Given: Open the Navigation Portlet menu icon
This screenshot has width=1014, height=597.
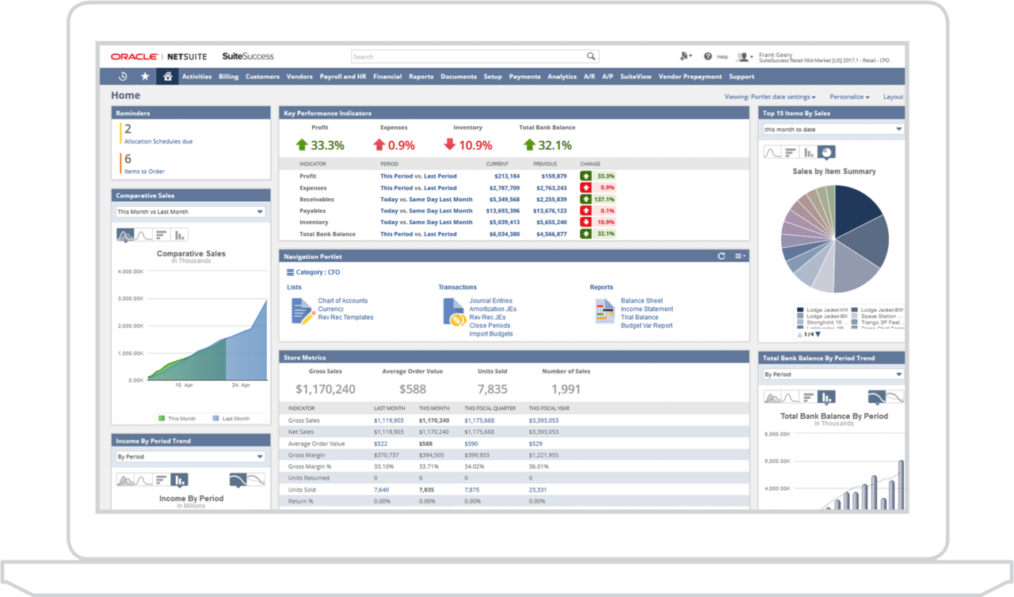Looking at the screenshot, I should pyautogui.click(x=740, y=256).
